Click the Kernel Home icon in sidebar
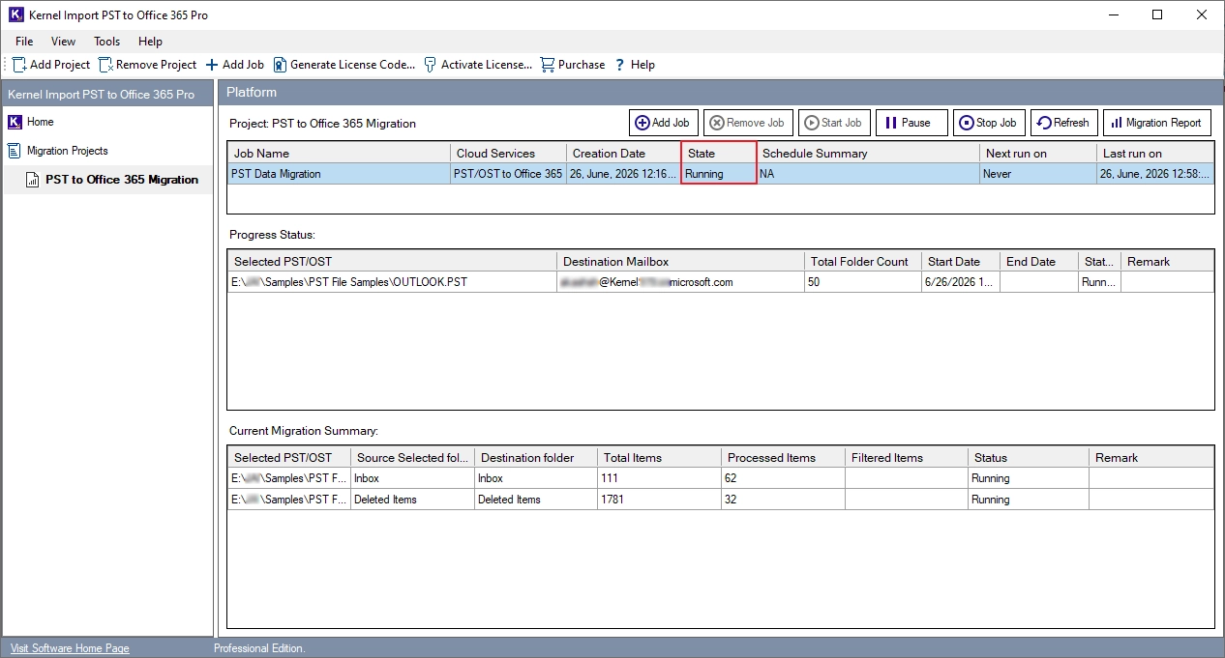The height and width of the screenshot is (658, 1225). pos(15,122)
